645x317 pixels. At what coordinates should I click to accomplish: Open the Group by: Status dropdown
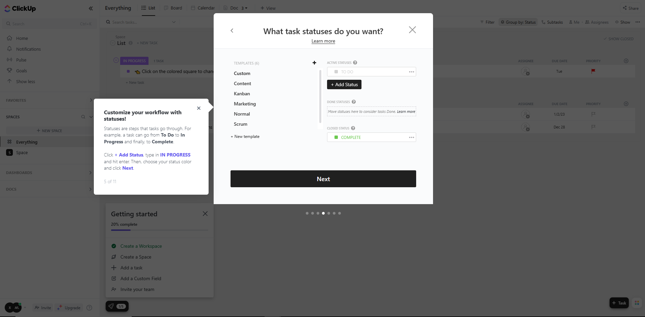point(518,22)
